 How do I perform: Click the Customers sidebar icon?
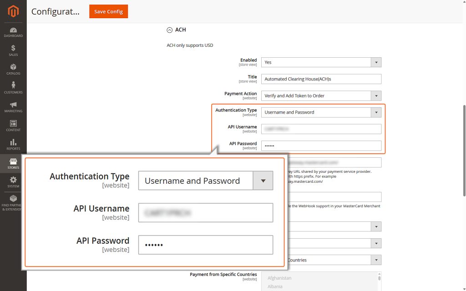tap(13, 88)
